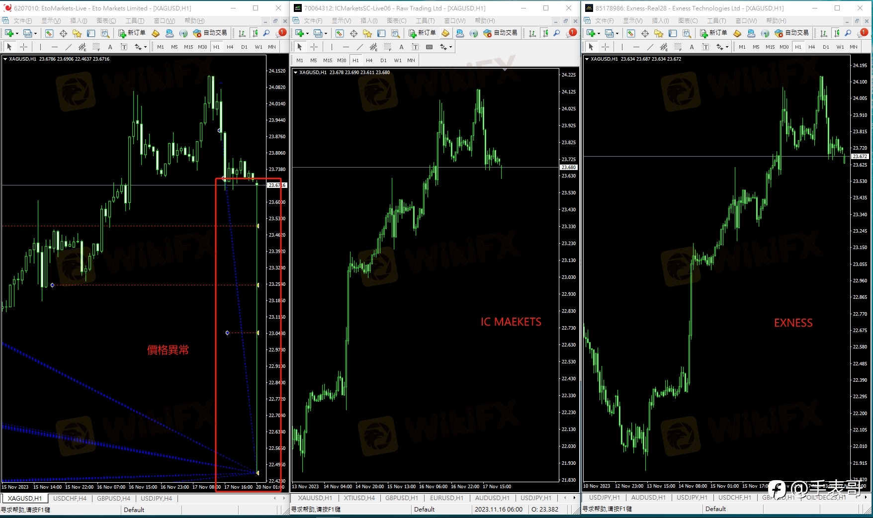Select cursor arrow tool in EtoMarkets window

coord(9,47)
